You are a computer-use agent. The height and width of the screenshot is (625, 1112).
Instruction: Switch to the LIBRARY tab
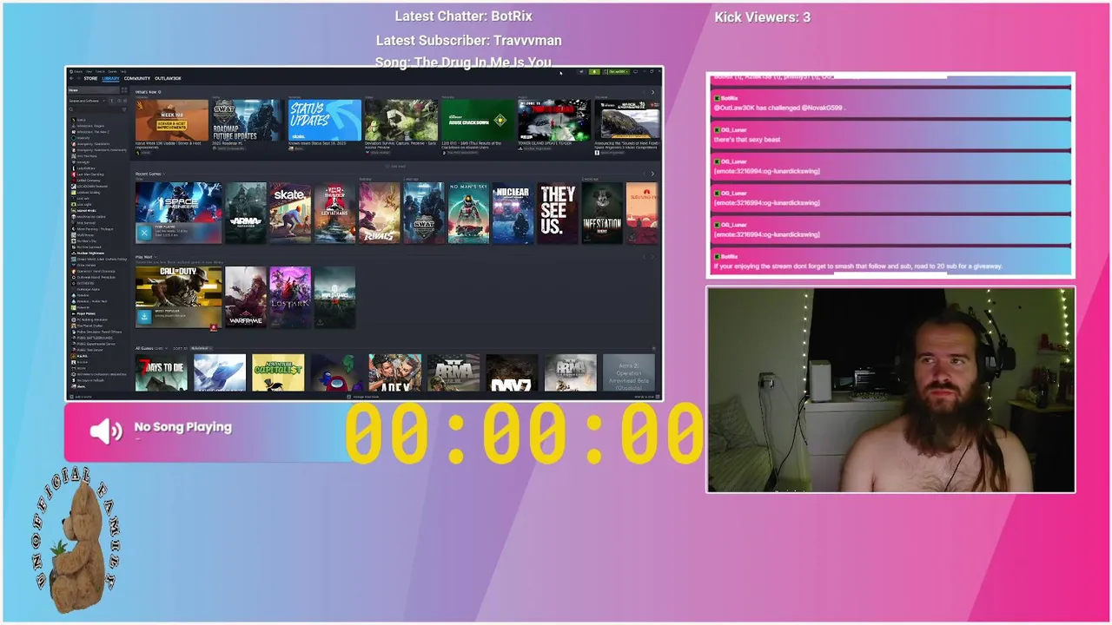pyautogui.click(x=110, y=78)
